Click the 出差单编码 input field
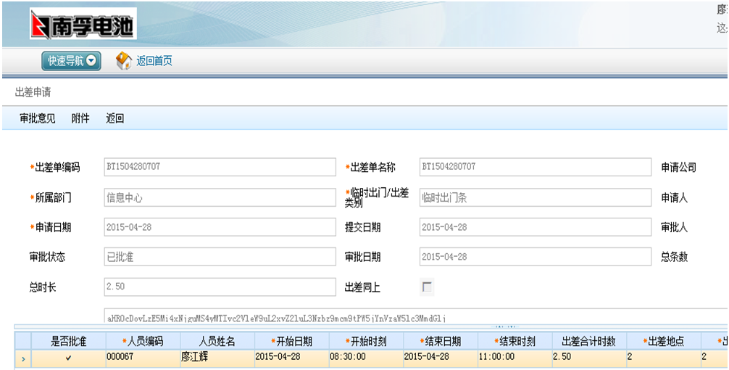The image size is (729, 370). [x=220, y=167]
